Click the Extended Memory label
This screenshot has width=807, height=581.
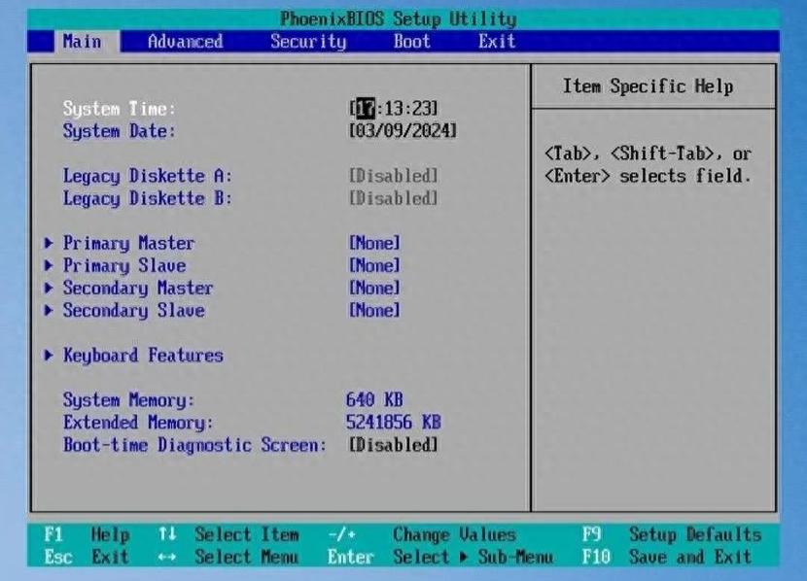point(138,423)
